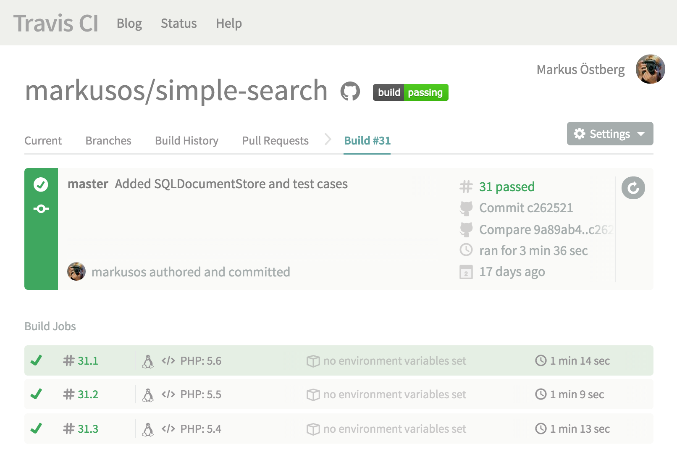Click 1 min 9 sec duration text
The width and height of the screenshot is (677, 468).
tap(577, 394)
